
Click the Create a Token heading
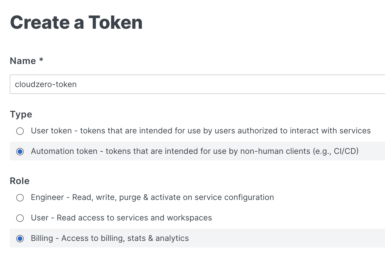point(76,22)
